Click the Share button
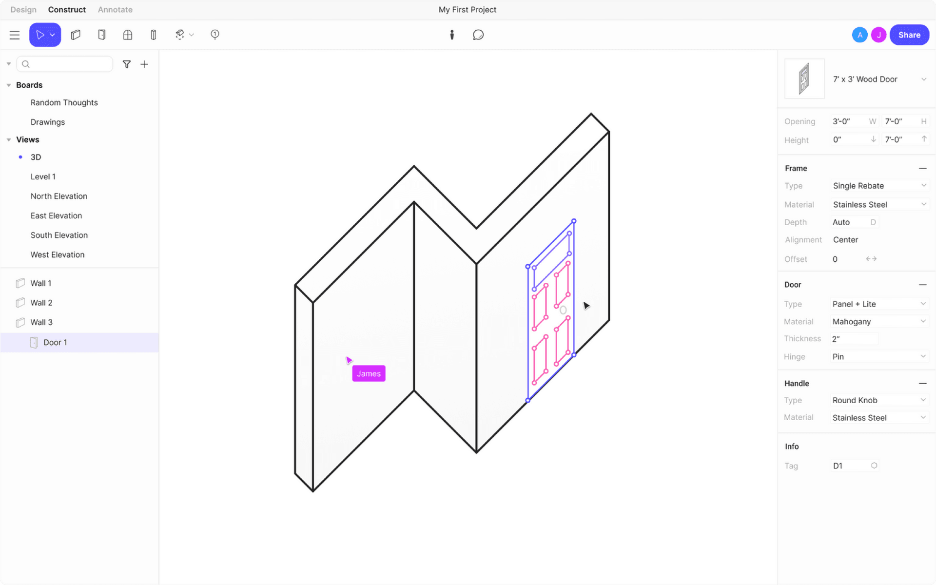Screen dimensions: 936x585 click(909, 35)
